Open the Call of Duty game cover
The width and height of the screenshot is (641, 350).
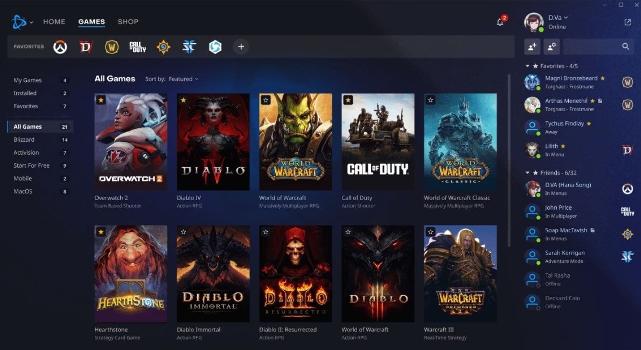click(x=378, y=142)
